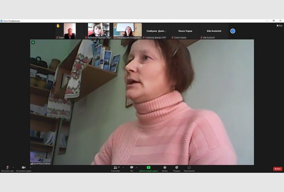The image size is (284, 192).
Task: Stop camera using the Остановить видео button
Action: tap(23, 169)
